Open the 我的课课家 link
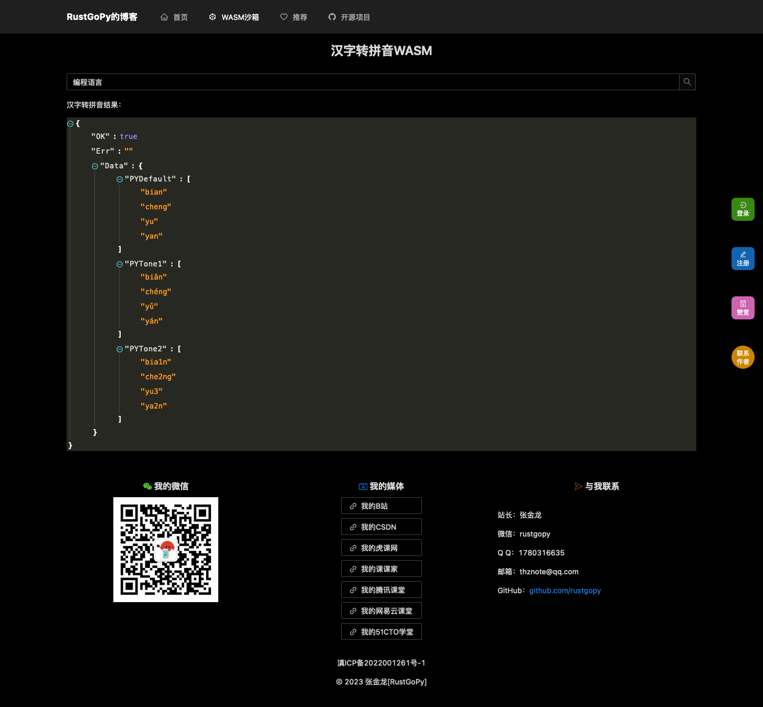Screen dimensions: 763x707 point(382,569)
